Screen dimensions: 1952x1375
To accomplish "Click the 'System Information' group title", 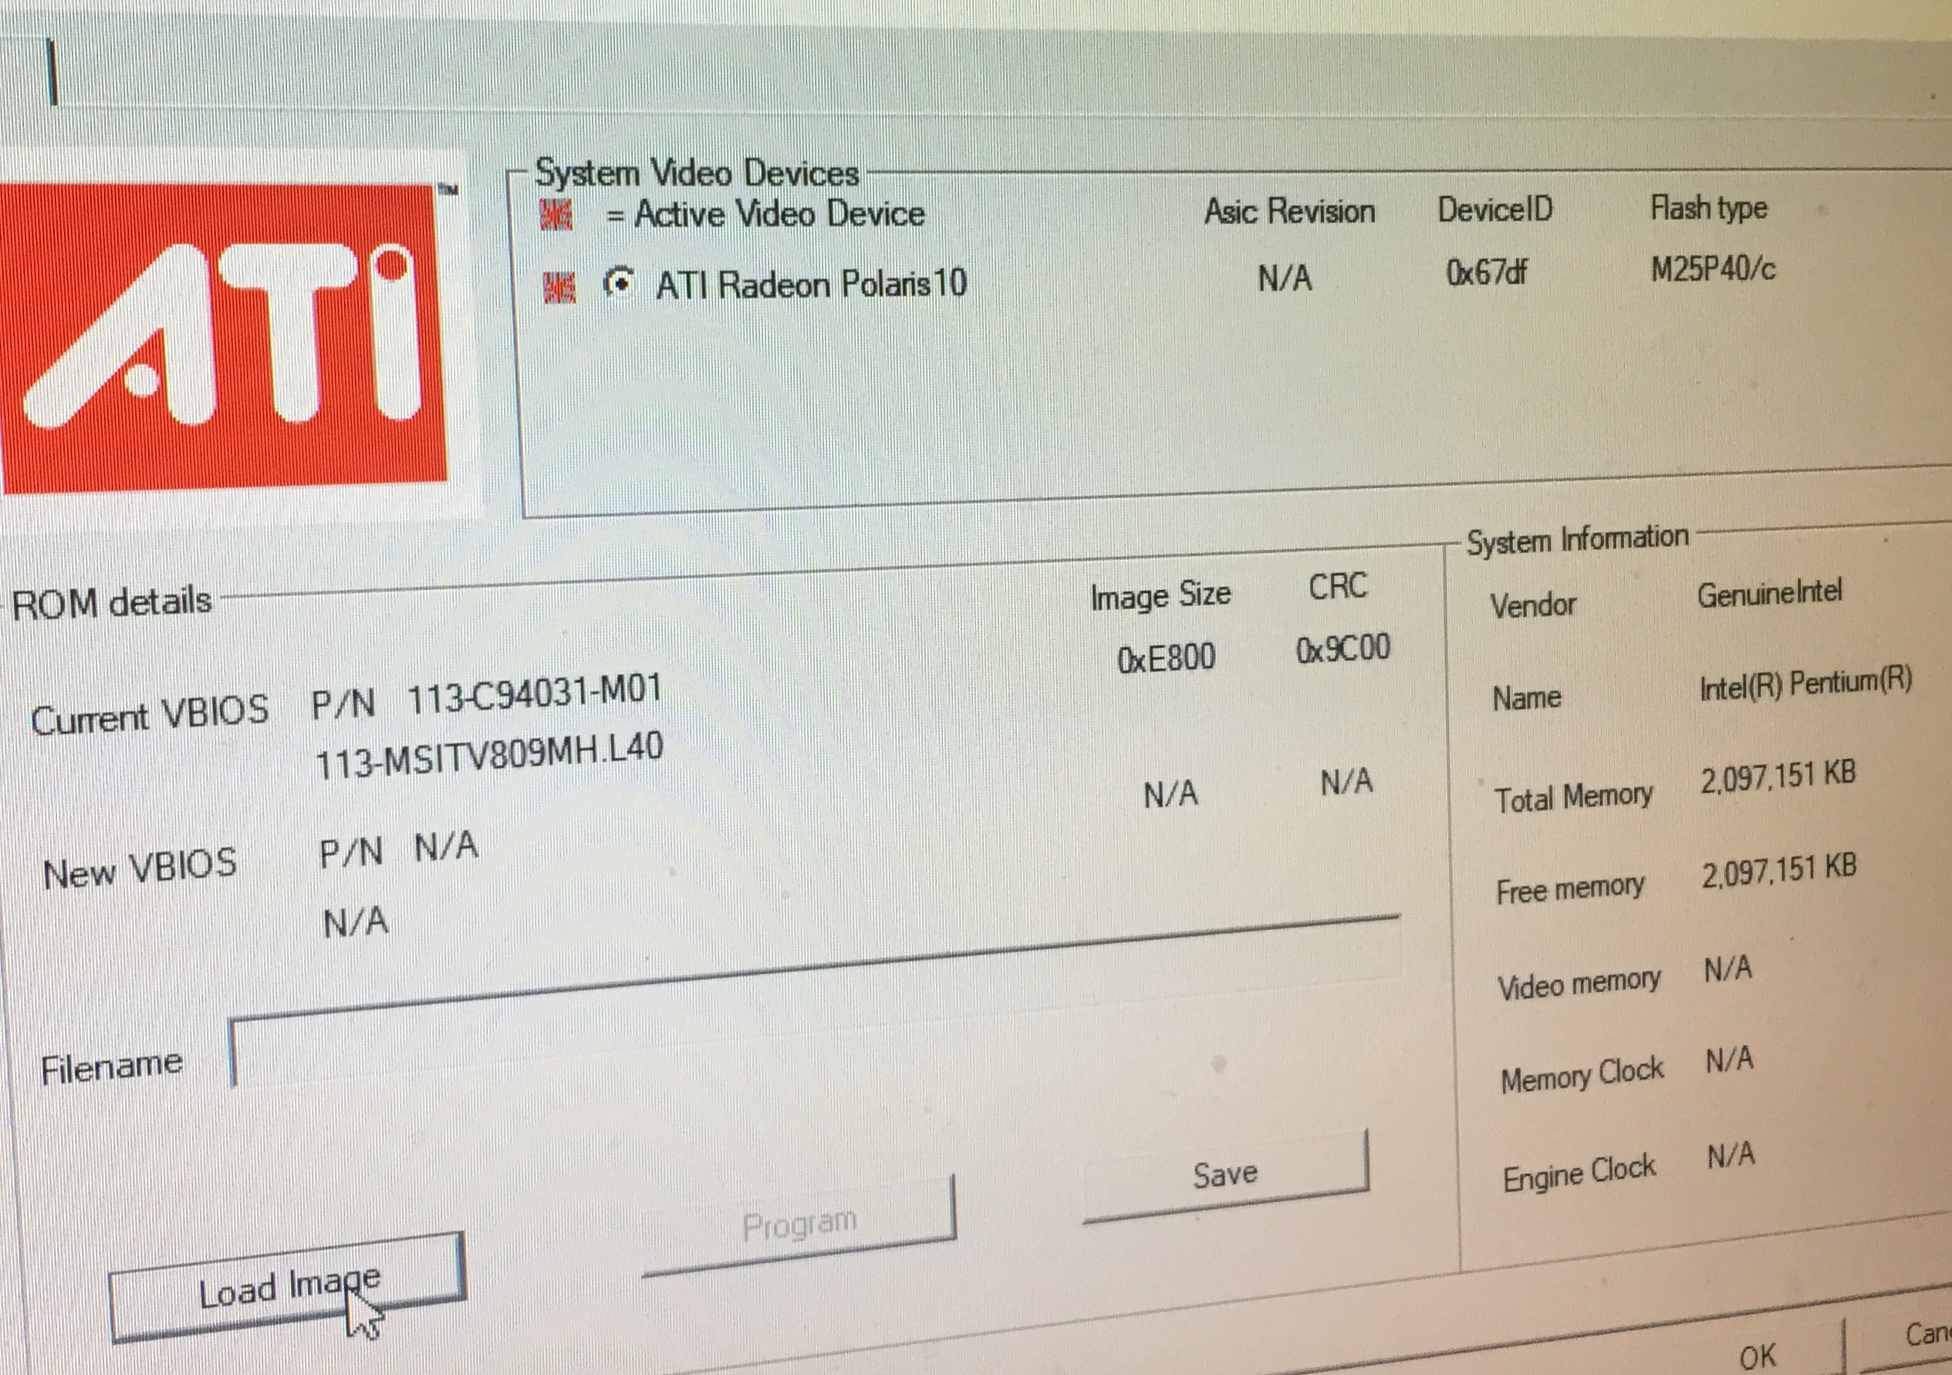I will (x=1577, y=540).
